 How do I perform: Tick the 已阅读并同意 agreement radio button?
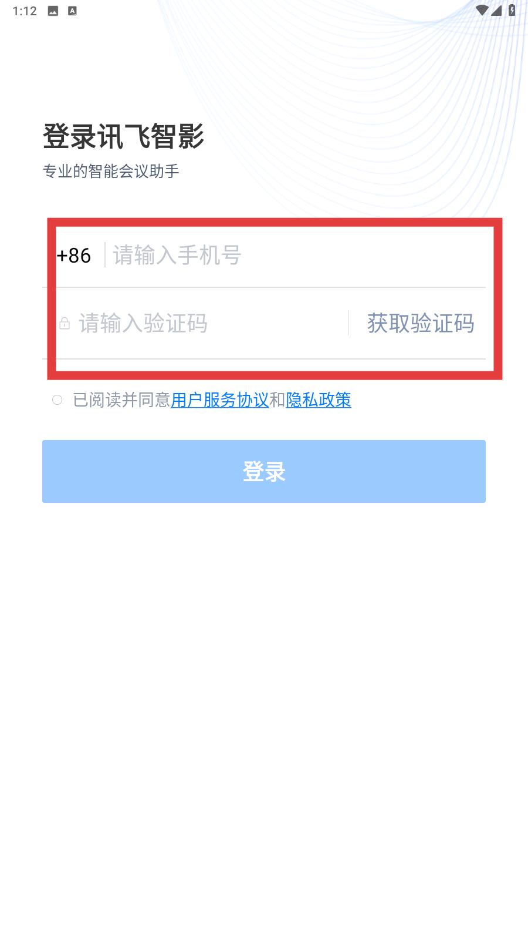(x=57, y=400)
